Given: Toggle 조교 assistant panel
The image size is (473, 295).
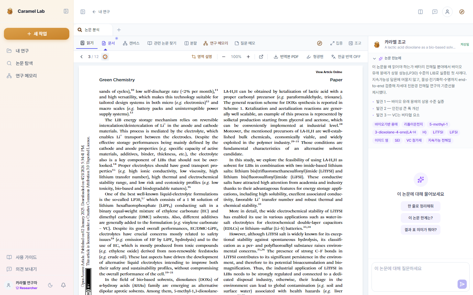Looking at the screenshot, I should 355,43.
